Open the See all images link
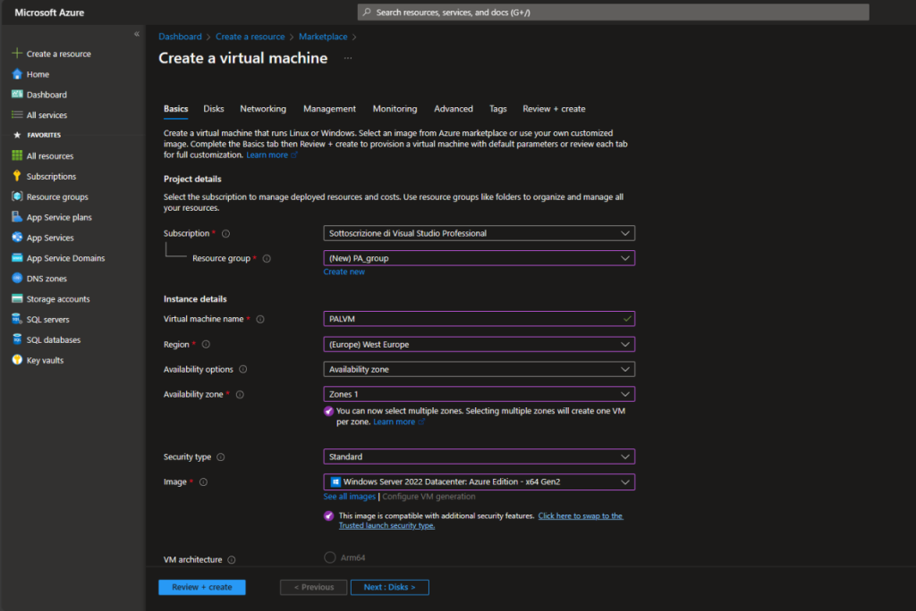The image size is (916, 611). [349, 497]
